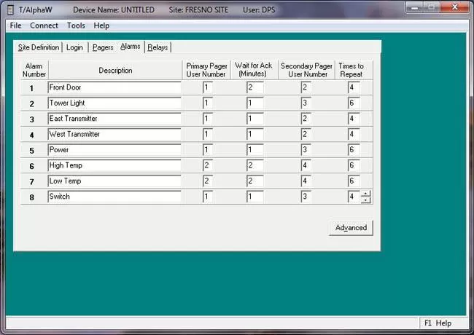This screenshot has width=474, height=335.
Task: Click the Front Door description field
Action: point(114,87)
